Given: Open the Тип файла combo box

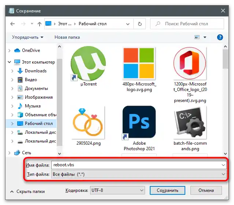Looking at the screenshot, I should coord(139,174).
